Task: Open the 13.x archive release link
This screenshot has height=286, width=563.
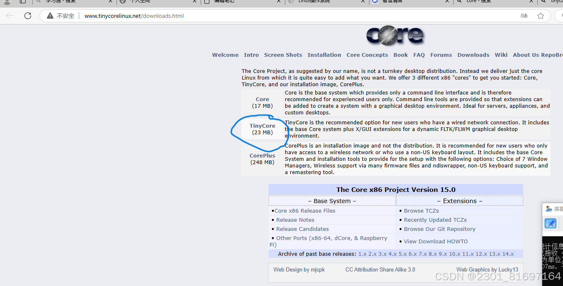Action: point(495,254)
